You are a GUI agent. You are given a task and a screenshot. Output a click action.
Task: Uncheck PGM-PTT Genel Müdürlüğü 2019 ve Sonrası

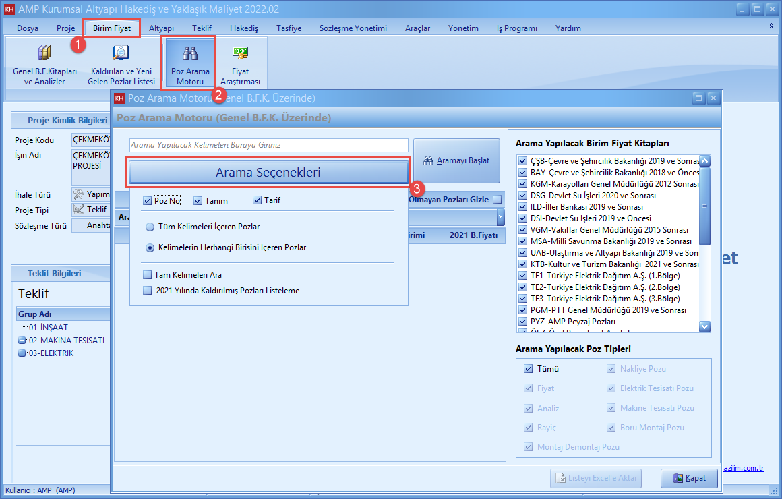point(522,310)
